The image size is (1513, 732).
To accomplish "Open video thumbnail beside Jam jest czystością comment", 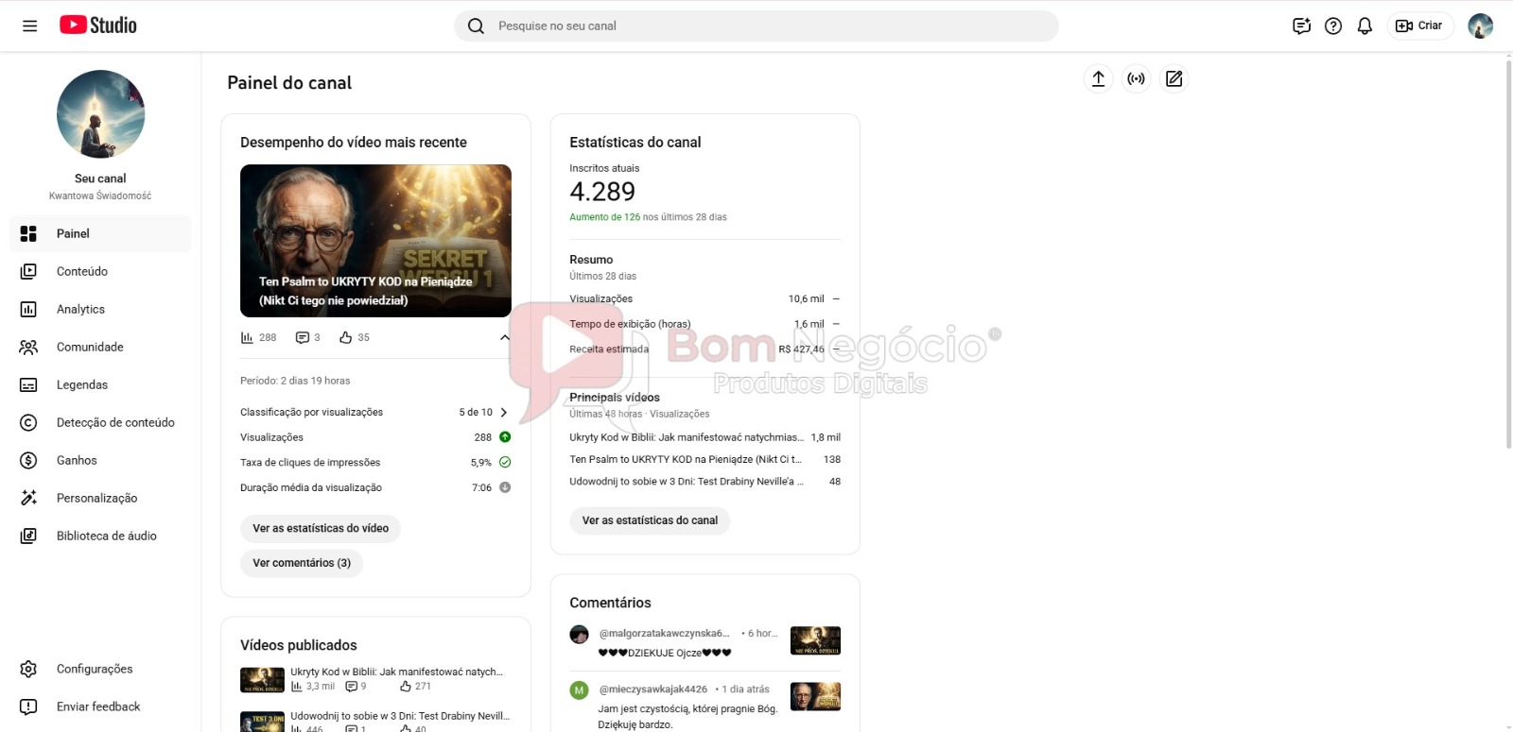I will [815, 696].
